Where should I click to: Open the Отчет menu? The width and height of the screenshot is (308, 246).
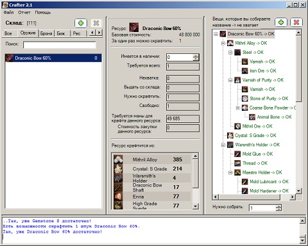(24, 12)
